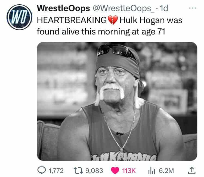204x177 pixels.
Task: Open the view analytics bar icon
Action: (x=152, y=170)
